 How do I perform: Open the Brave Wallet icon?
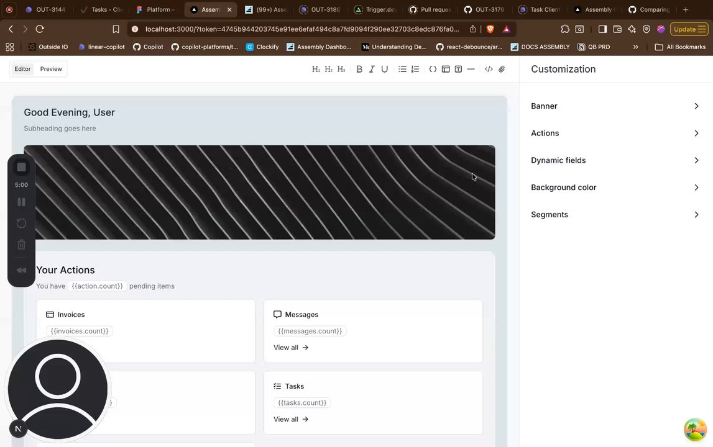[617, 29]
